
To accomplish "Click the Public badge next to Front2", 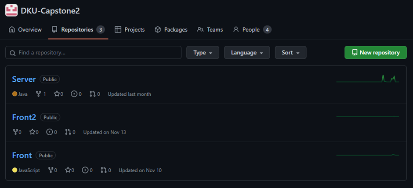I will (x=51, y=117).
